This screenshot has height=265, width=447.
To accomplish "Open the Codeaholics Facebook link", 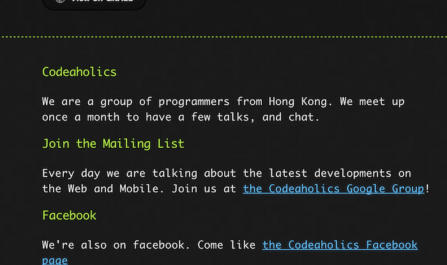I will coord(340,245).
